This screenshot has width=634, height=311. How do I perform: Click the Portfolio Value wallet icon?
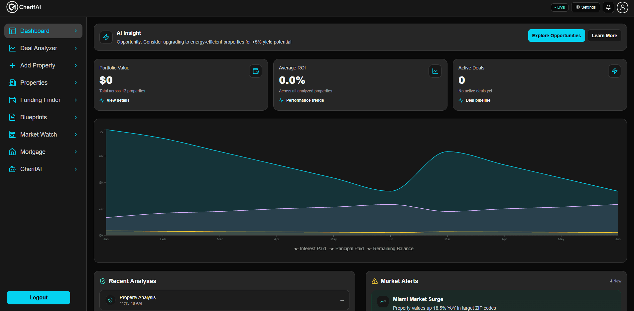(x=256, y=71)
